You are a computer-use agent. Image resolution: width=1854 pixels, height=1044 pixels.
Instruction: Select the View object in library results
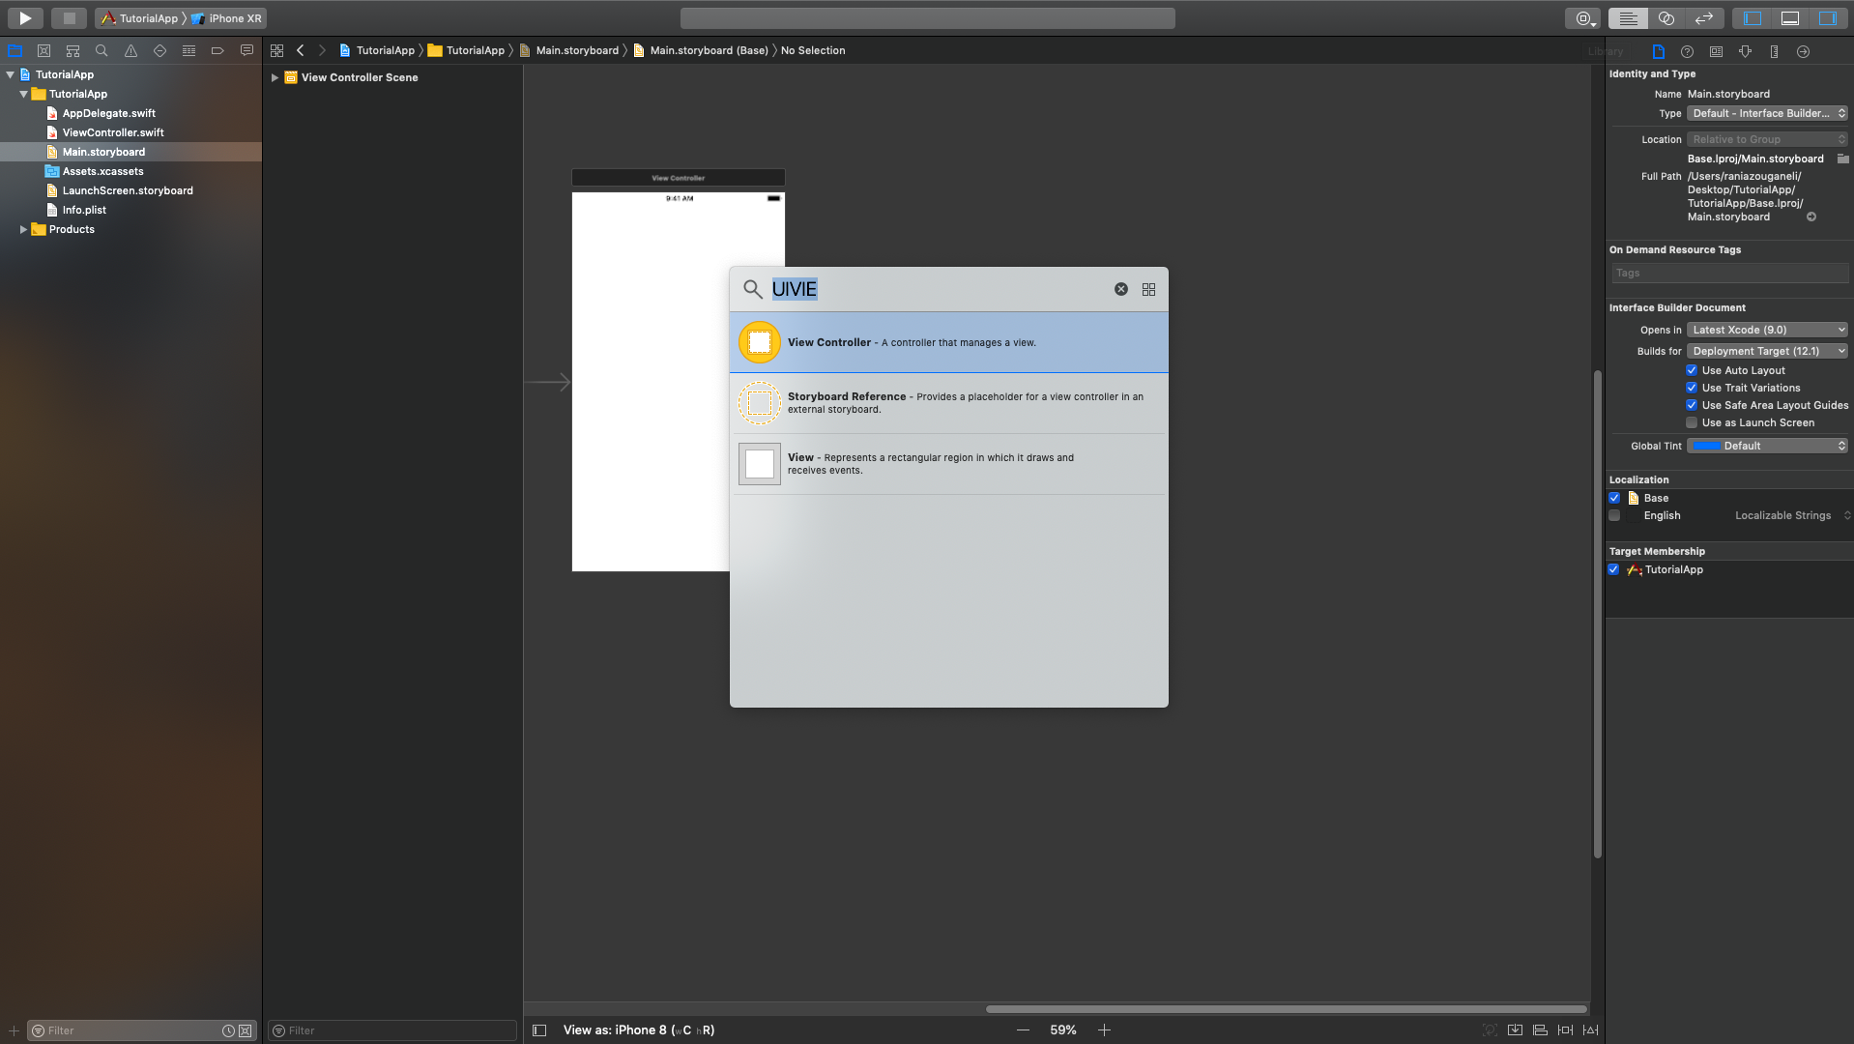(948, 464)
